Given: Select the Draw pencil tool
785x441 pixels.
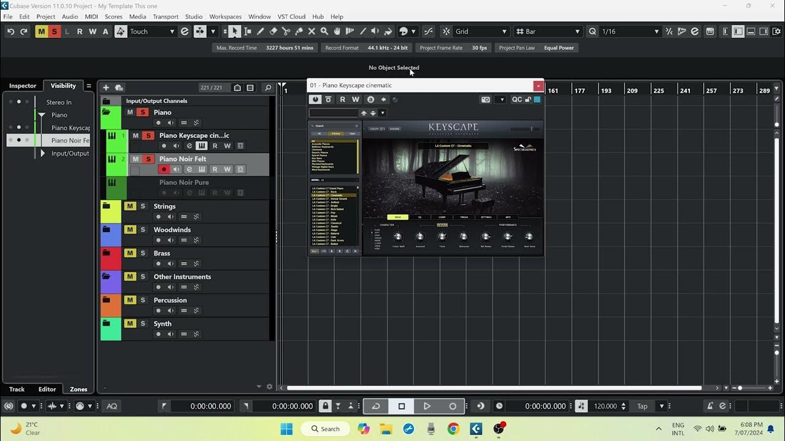Looking at the screenshot, I should pyautogui.click(x=260, y=31).
